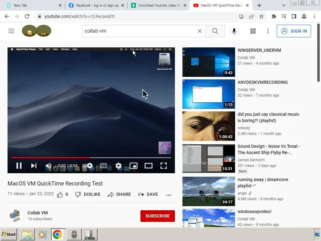Open the YouTube apps grid
The width and height of the screenshot is (321, 241).
tap(253, 31)
